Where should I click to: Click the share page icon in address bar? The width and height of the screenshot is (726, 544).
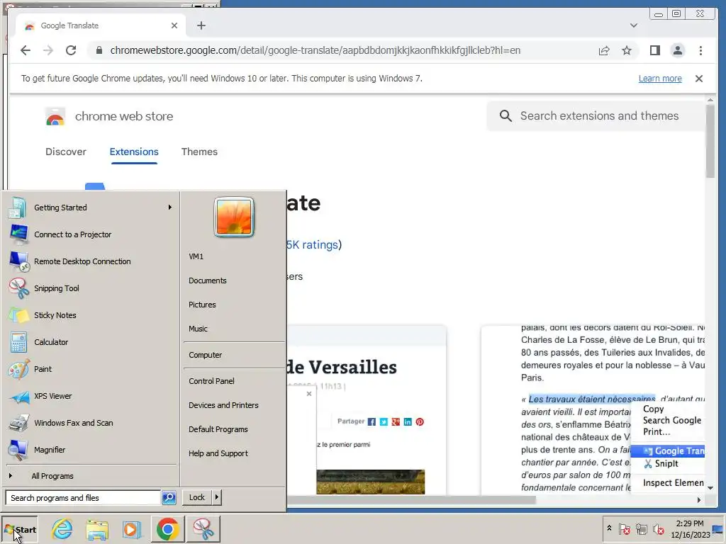604,50
